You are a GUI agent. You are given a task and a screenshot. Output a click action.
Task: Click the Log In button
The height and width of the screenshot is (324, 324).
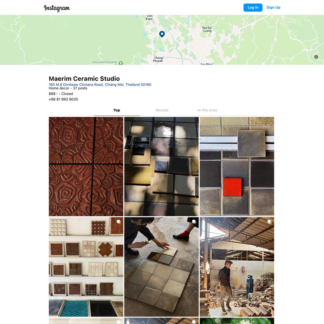(253, 7)
